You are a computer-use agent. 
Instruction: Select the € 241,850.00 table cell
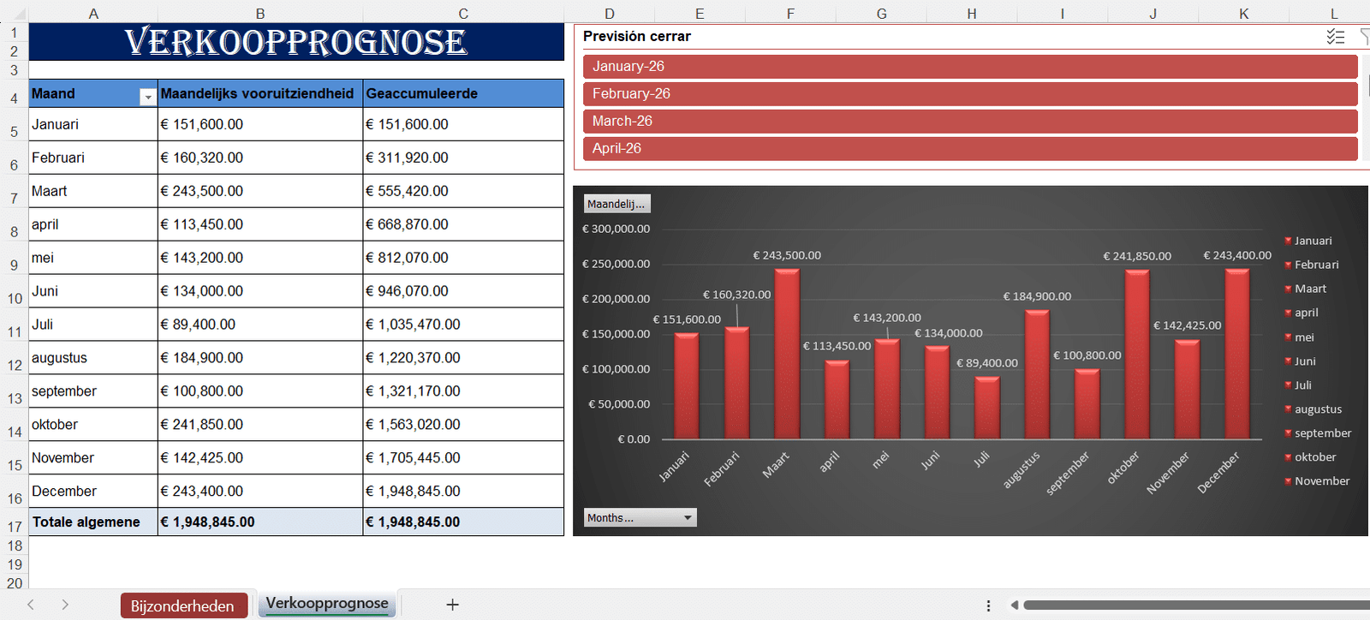coord(260,425)
